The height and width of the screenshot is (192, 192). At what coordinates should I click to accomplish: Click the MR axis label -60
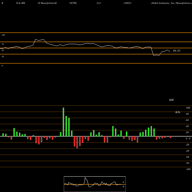(187, 157)
